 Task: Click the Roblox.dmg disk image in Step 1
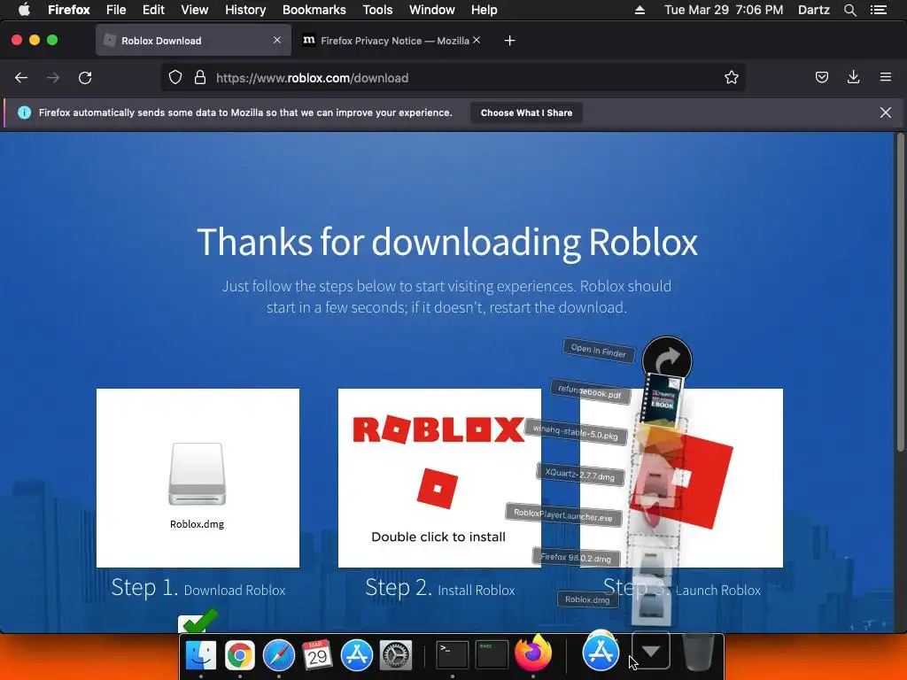point(198,475)
